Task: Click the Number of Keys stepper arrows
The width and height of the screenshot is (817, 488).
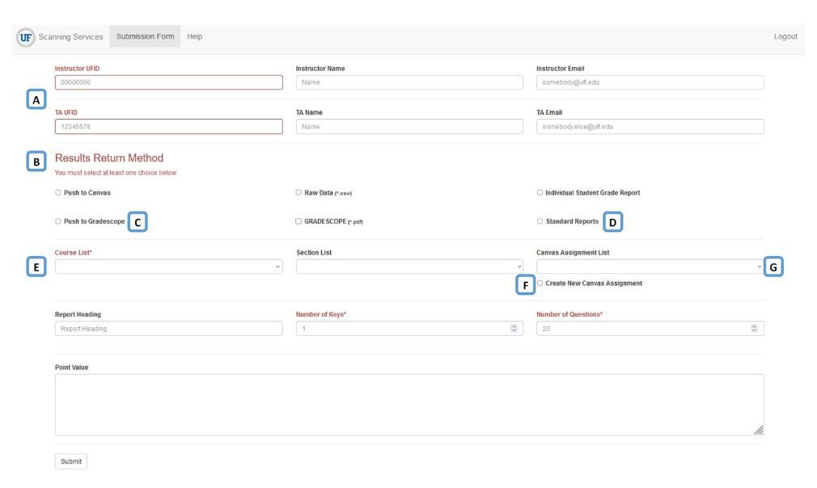Action: (x=514, y=328)
